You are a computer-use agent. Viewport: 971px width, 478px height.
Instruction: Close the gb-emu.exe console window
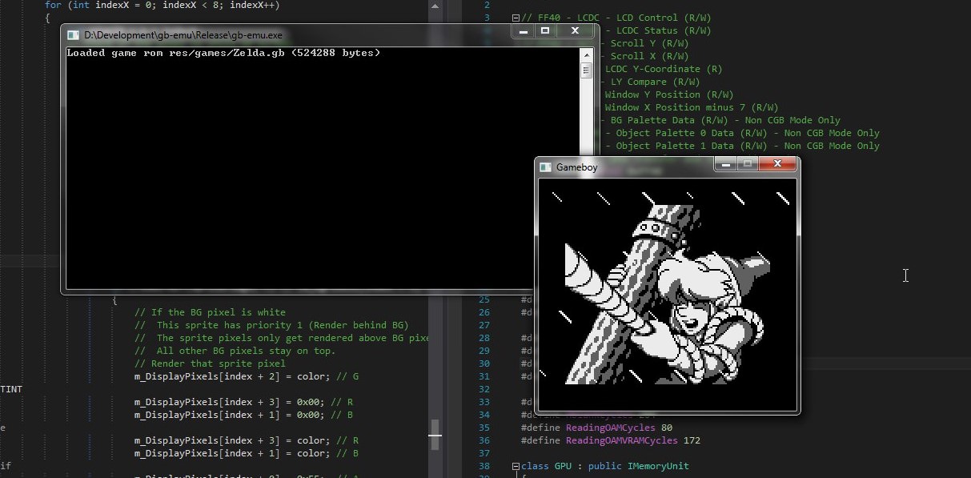(x=575, y=31)
